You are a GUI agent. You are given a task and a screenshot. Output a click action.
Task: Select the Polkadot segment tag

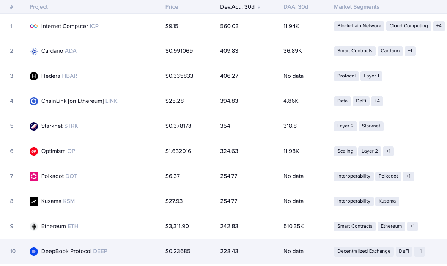pos(388,176)
